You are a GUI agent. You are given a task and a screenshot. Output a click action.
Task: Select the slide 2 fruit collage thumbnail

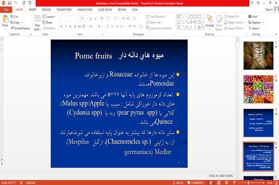coord(259,89)
